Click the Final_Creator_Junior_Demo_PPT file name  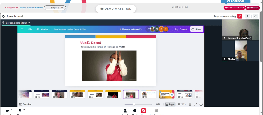(x=70, y=29)
